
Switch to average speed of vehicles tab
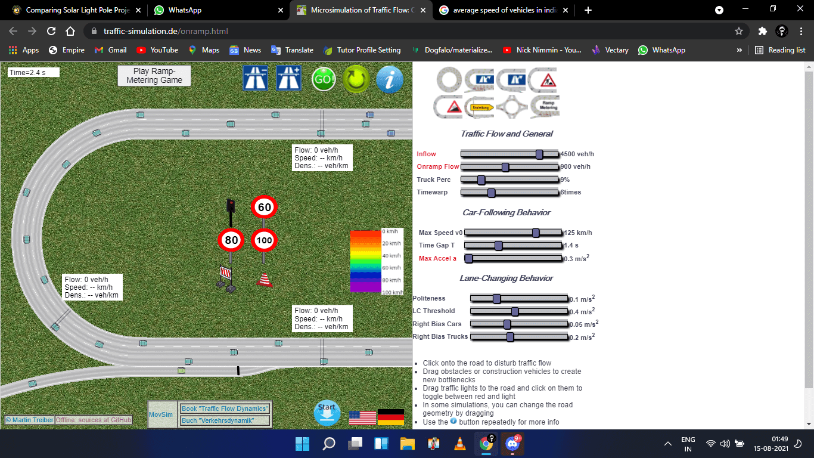click(x=504, y=10)
